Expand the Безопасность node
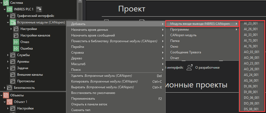The width and height of the screenshot is (266, 113). pos(5,88)
